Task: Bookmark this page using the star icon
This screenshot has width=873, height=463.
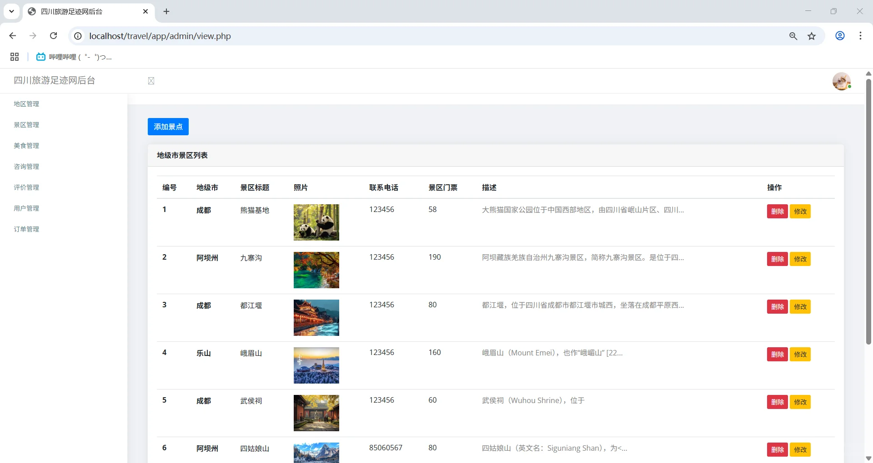Action: [812, 36]
